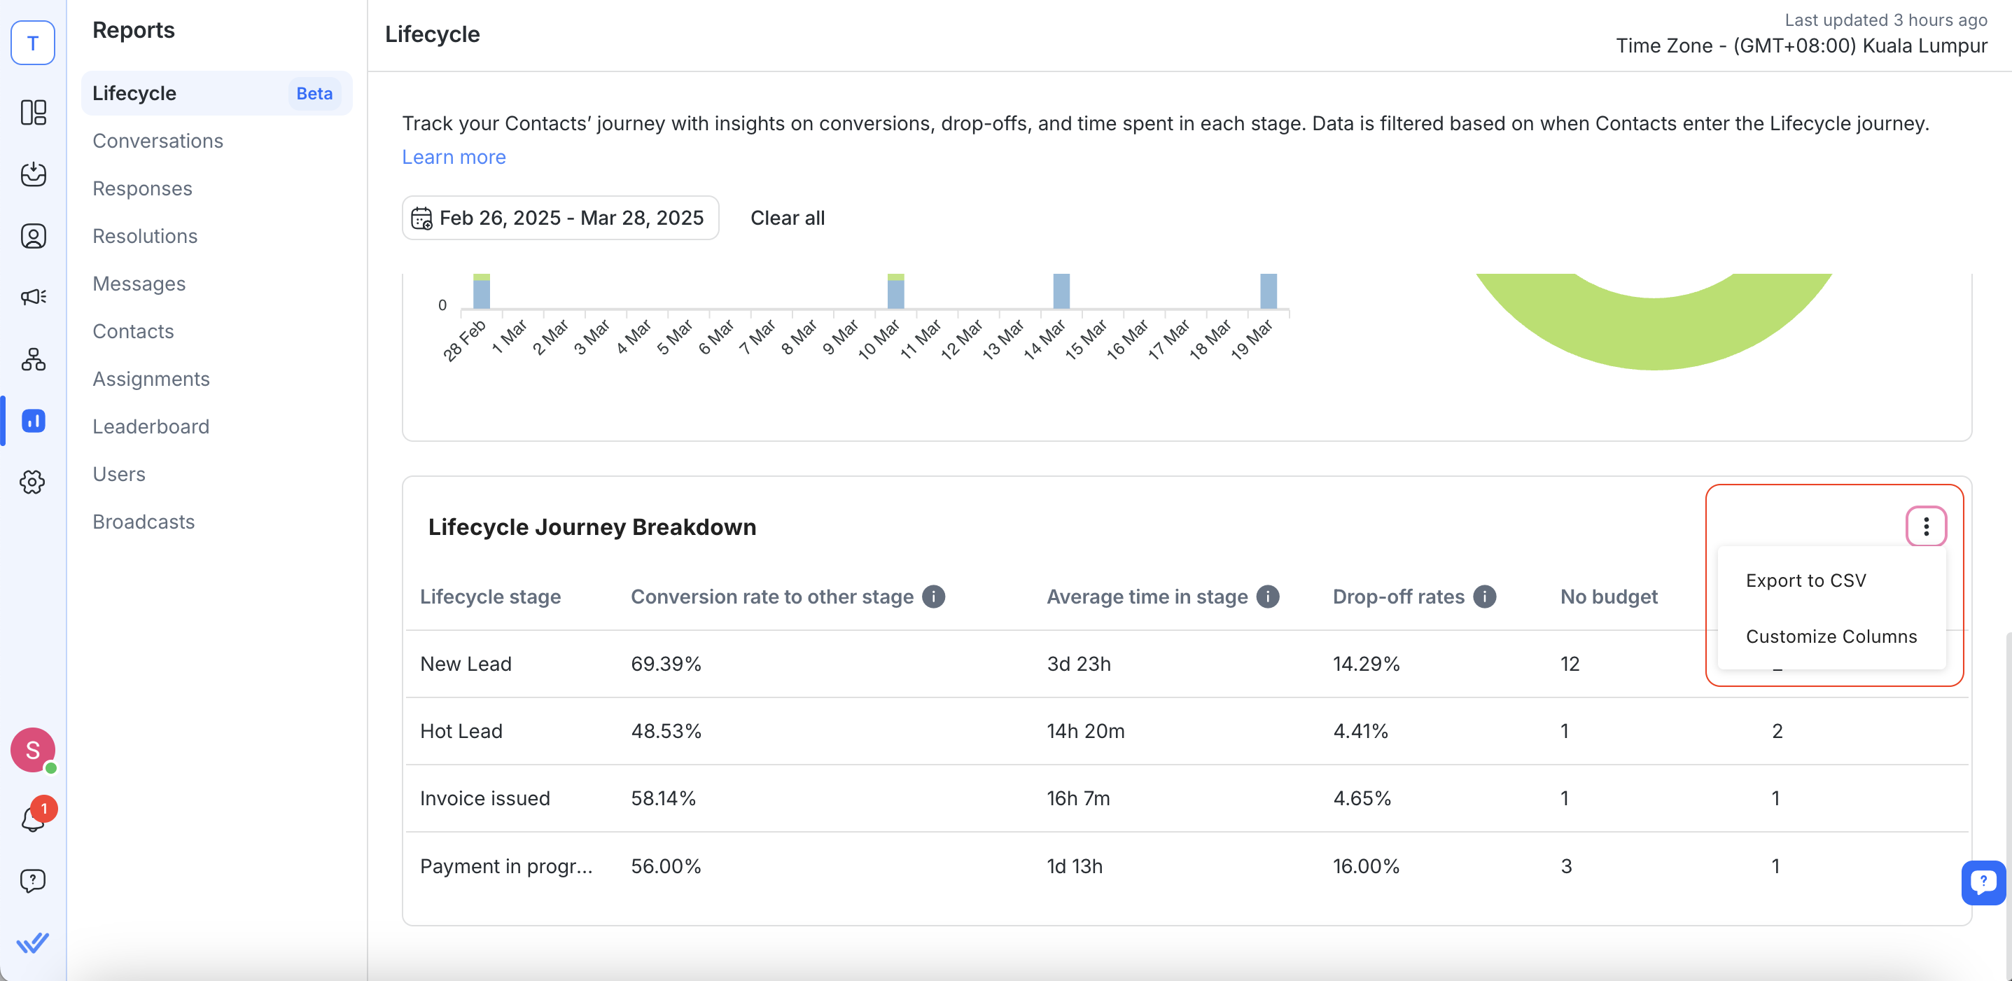
Task: Open the Feb 26 - Mar 28 date range picker
Action: click(560, 218)
